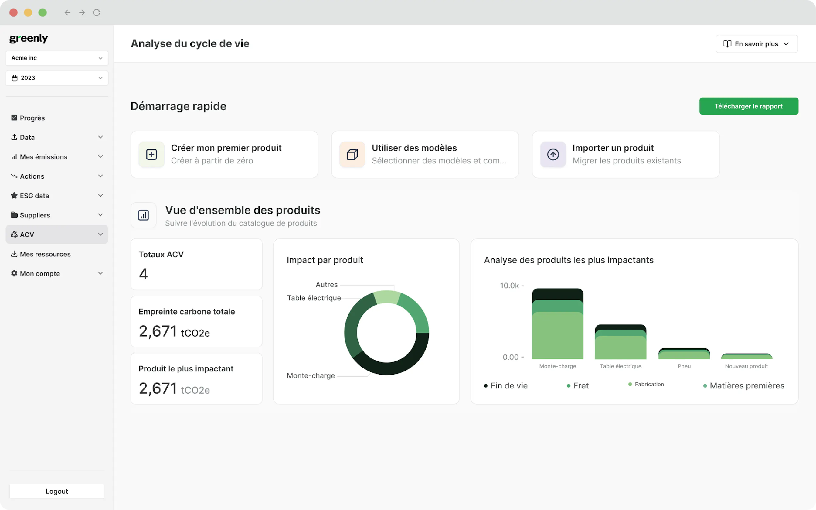Click the browser reload icon
The height and width of the screenshot is (510, 816).
coord(97,12)
